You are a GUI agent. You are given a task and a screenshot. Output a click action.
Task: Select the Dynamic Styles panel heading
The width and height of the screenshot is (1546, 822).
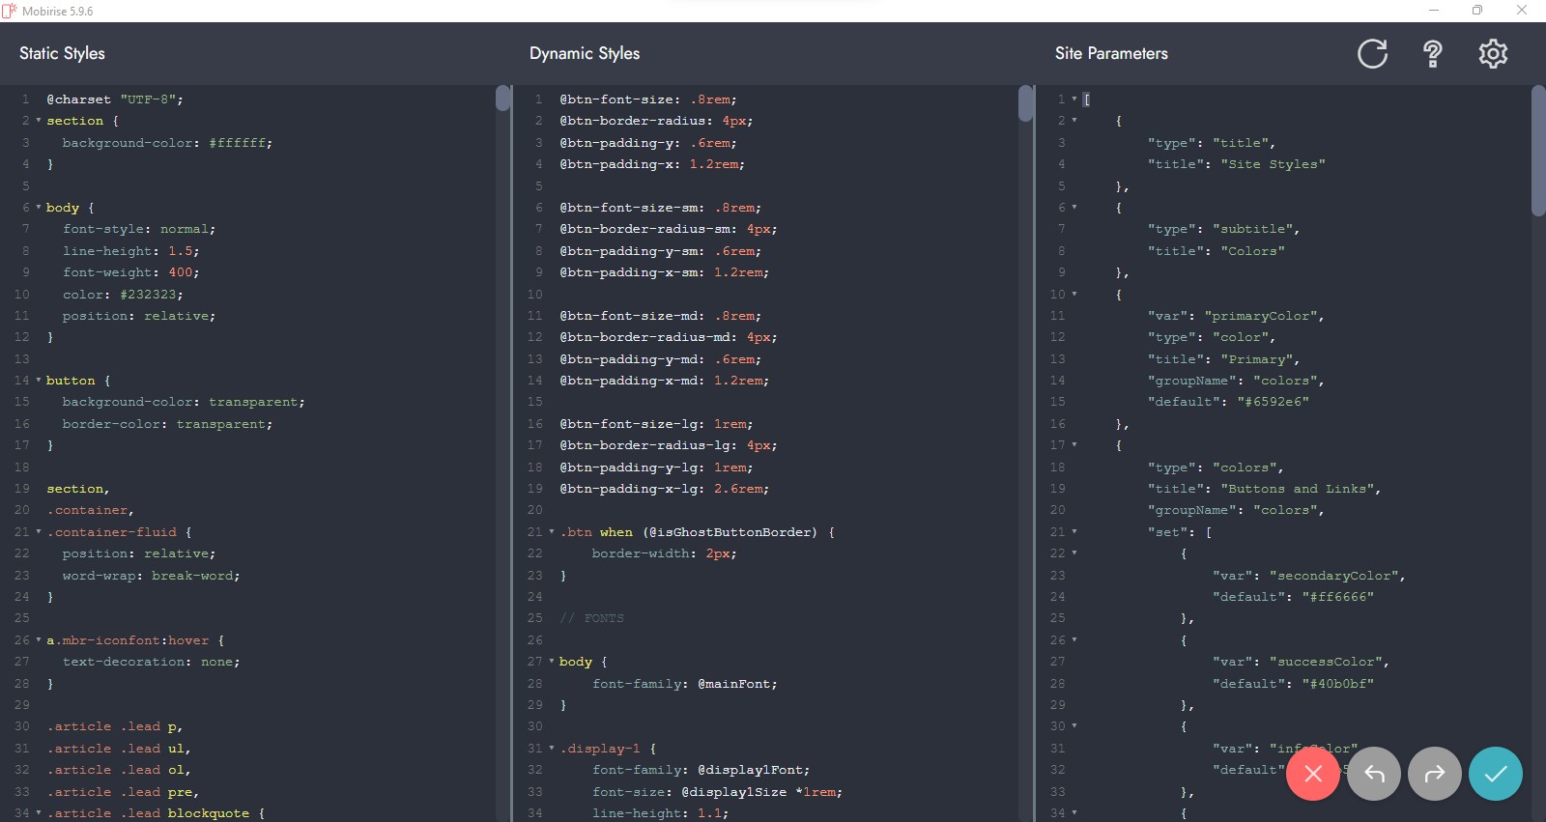coord(584,53)
